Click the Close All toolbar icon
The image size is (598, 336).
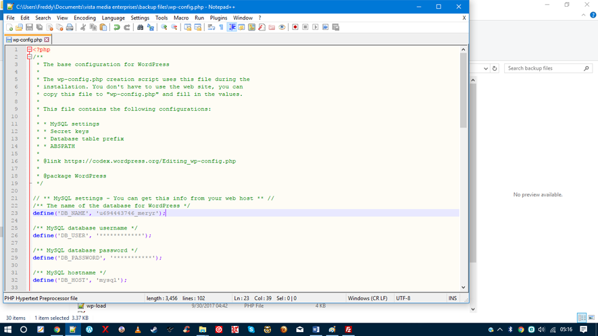click(59, 27)
